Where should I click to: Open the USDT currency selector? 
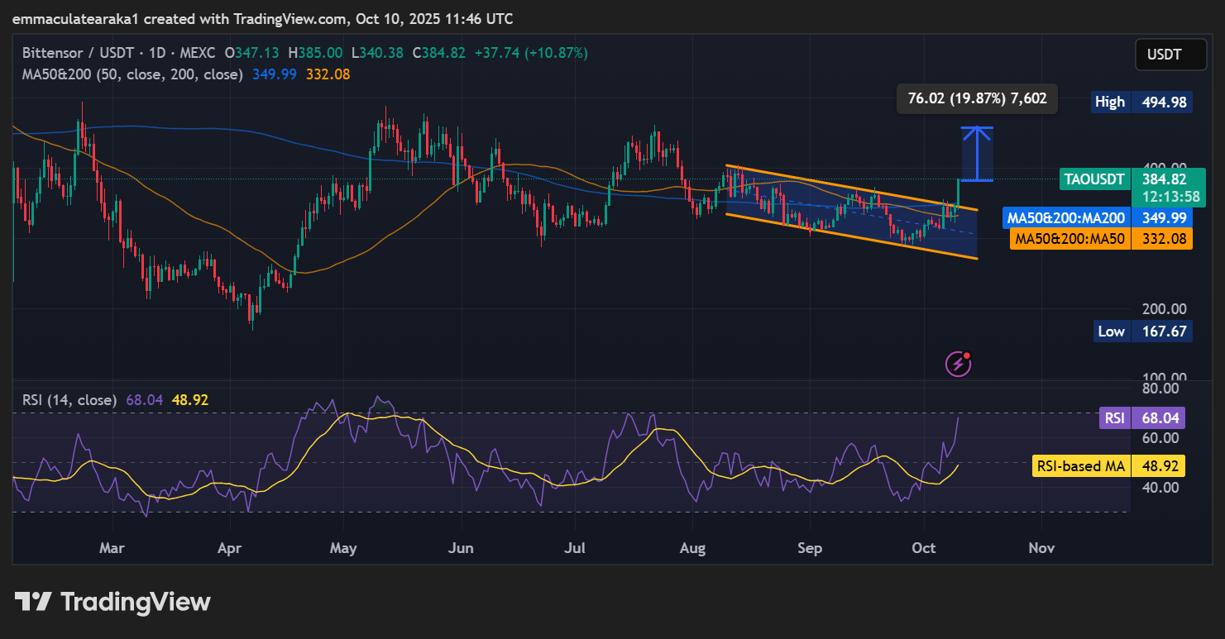pos(1164,55)
